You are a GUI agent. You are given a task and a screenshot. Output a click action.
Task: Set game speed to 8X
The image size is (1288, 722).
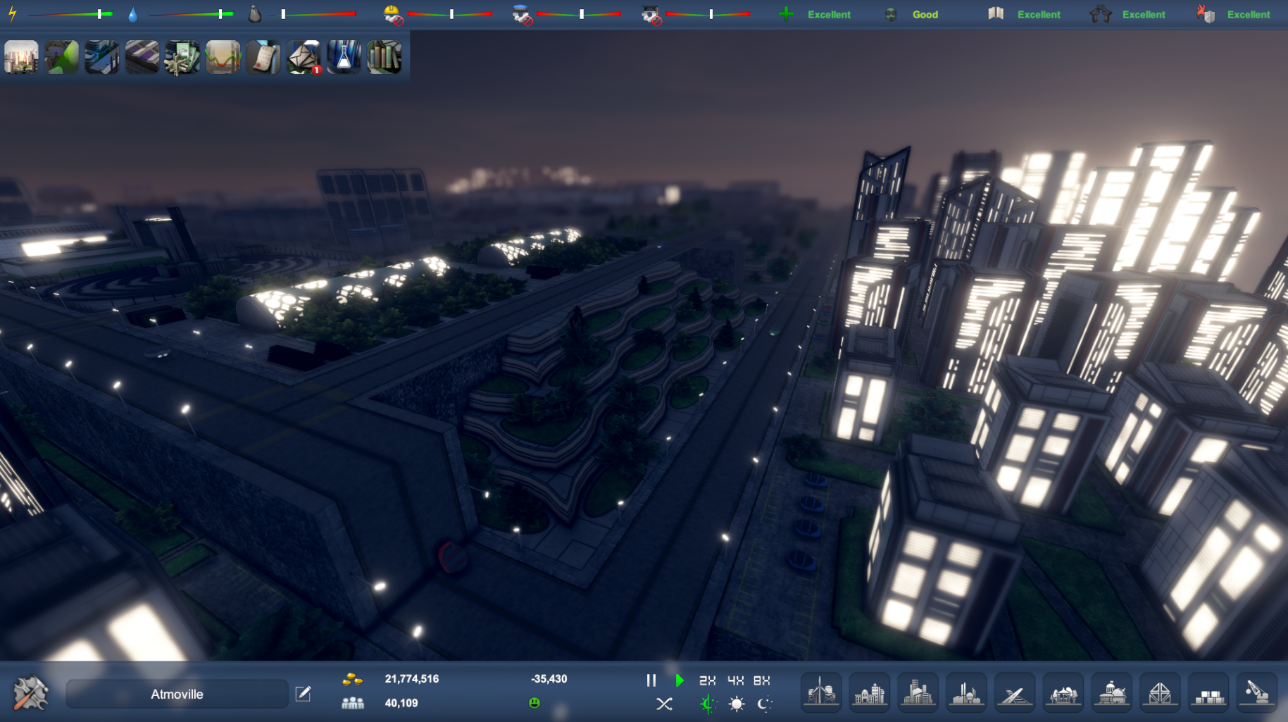pyautogui.click(x=762, y=680)
